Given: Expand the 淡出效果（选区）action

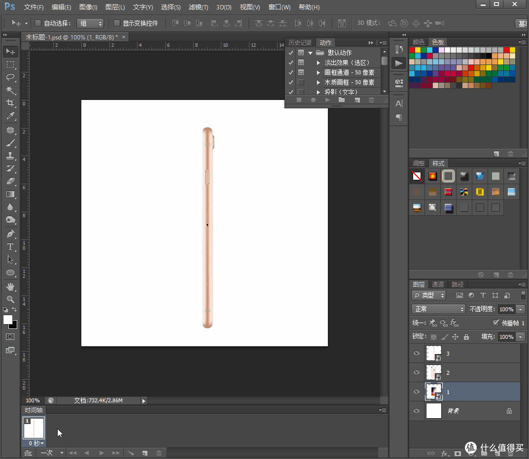Looking at the screenshot, I should (318, 63).
